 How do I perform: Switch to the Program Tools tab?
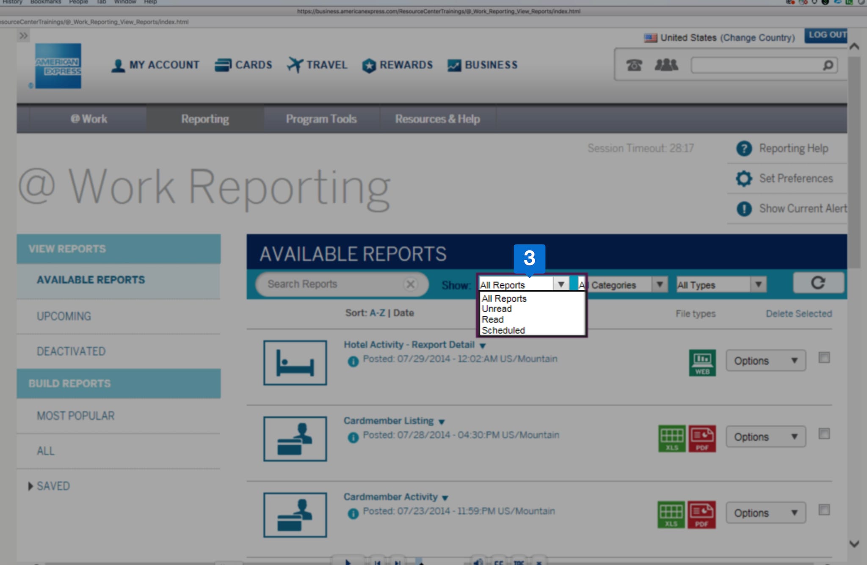click(x=321, y=119)
